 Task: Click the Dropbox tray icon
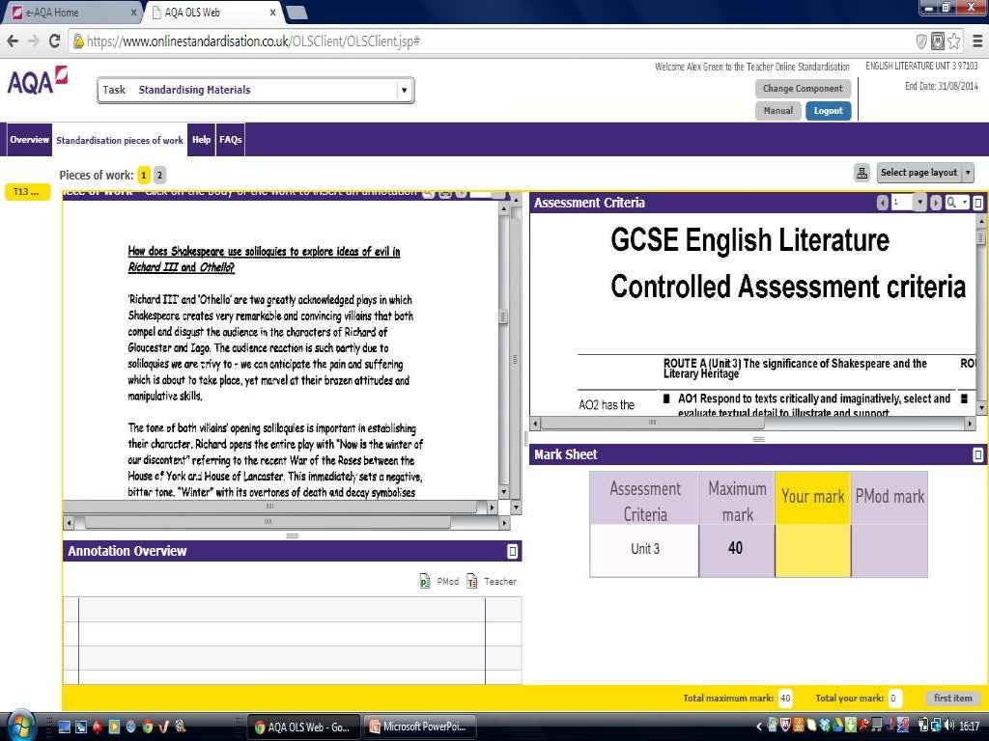pyautogui.click(x=825, y=726)
